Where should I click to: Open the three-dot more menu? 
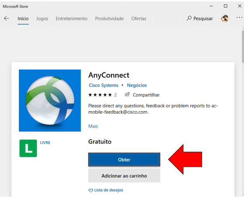(x=239, y=18)
